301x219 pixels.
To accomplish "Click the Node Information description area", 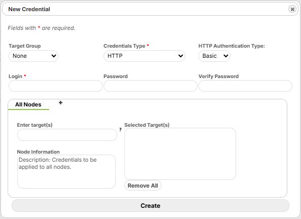I will tap(66, 172).
